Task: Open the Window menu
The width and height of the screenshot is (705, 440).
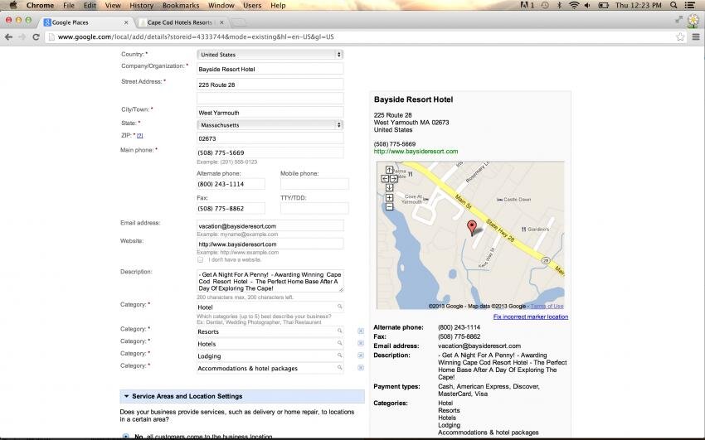Action: tap(221, 5)
